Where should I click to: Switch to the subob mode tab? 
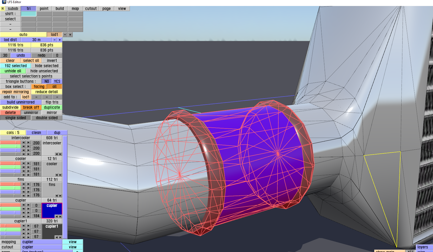coord(13,9)
